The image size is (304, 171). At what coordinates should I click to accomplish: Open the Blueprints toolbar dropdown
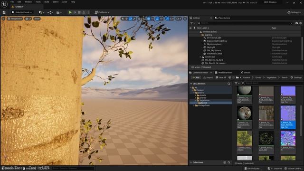50,12
